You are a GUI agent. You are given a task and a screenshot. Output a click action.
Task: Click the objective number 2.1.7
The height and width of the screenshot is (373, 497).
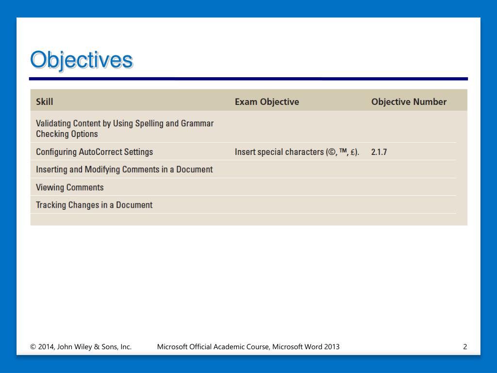click(379, 152)
